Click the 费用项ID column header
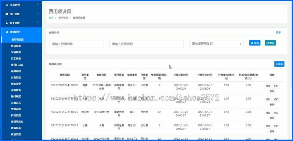Screen dimensions: 293x141 click(65, 75)
